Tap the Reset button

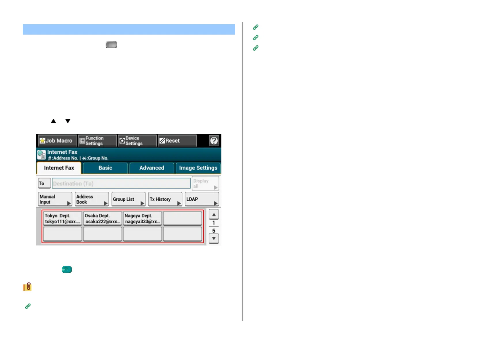(x=177, y=141)
